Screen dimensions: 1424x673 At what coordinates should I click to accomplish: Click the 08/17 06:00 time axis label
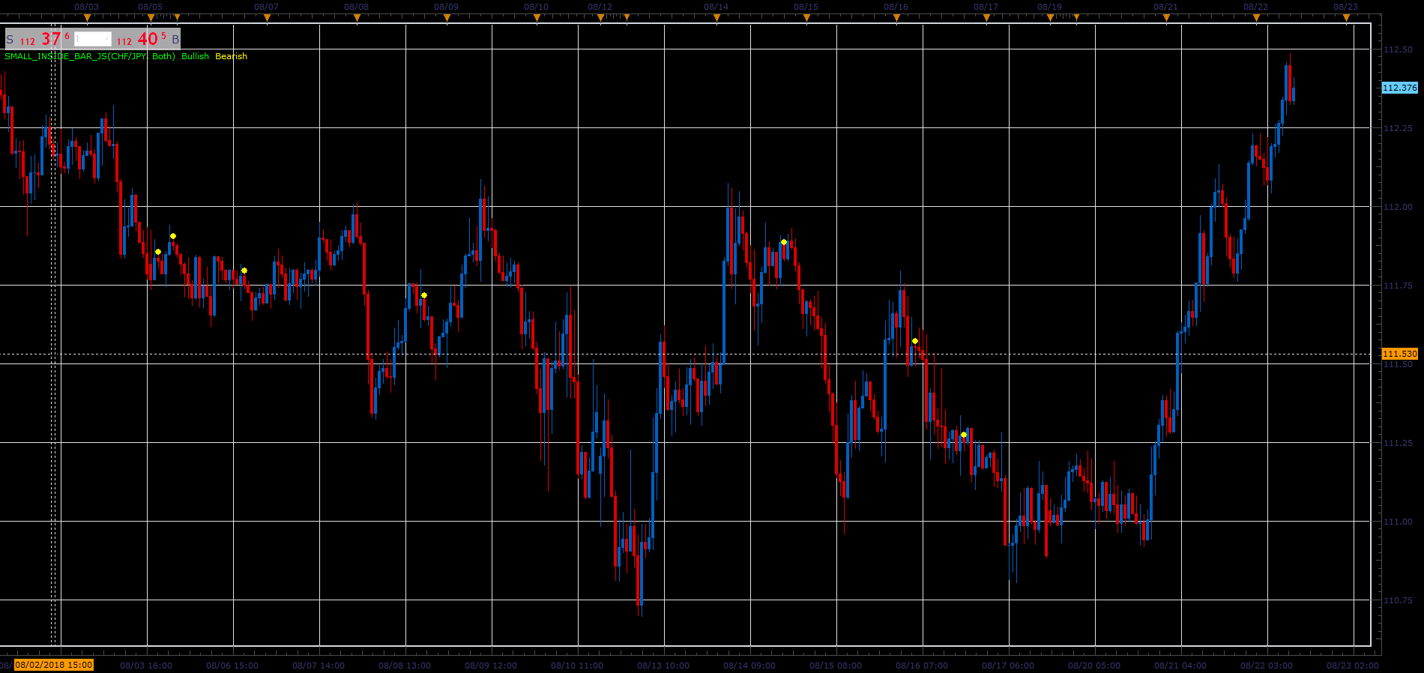tap(1008, 666)
